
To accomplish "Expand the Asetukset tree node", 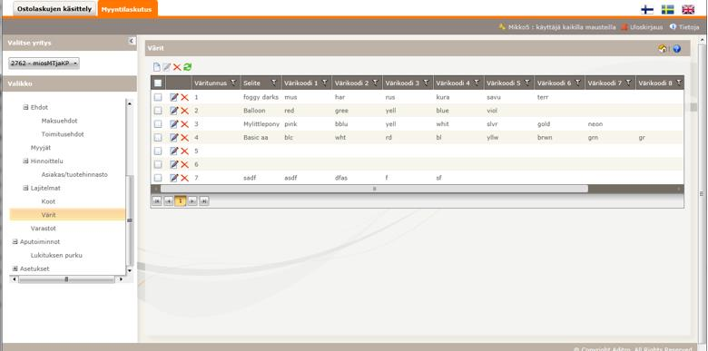I will tap(15, 268).
